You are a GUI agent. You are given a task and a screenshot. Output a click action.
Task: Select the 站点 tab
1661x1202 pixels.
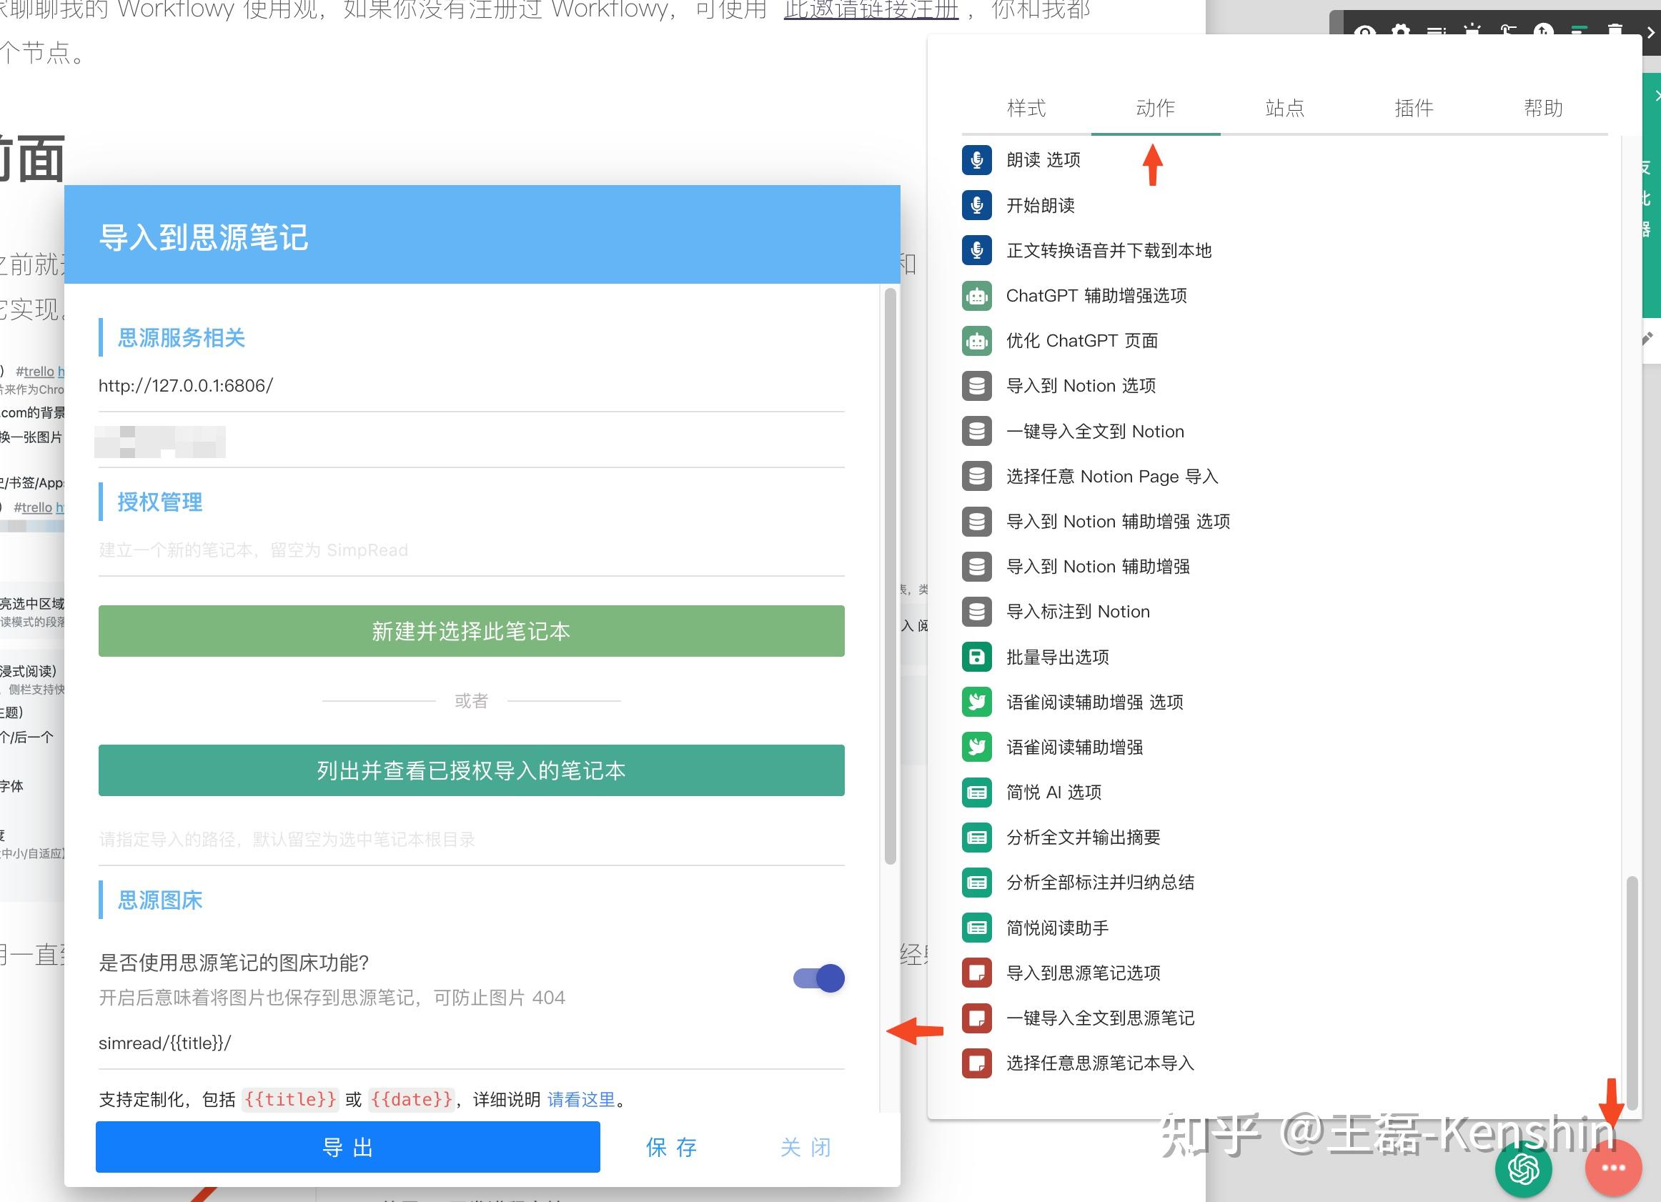[x=1284, y=109]
